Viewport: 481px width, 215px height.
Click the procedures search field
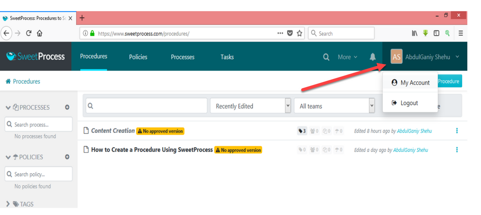pos(146,106)
